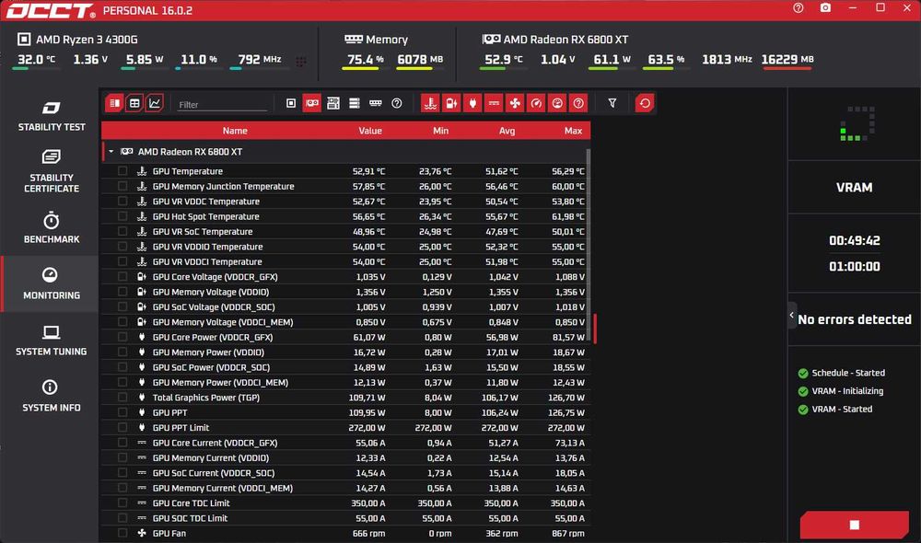
Task: Toggle motherboard sensors filter icon
Action: click(x=333, y=103)
